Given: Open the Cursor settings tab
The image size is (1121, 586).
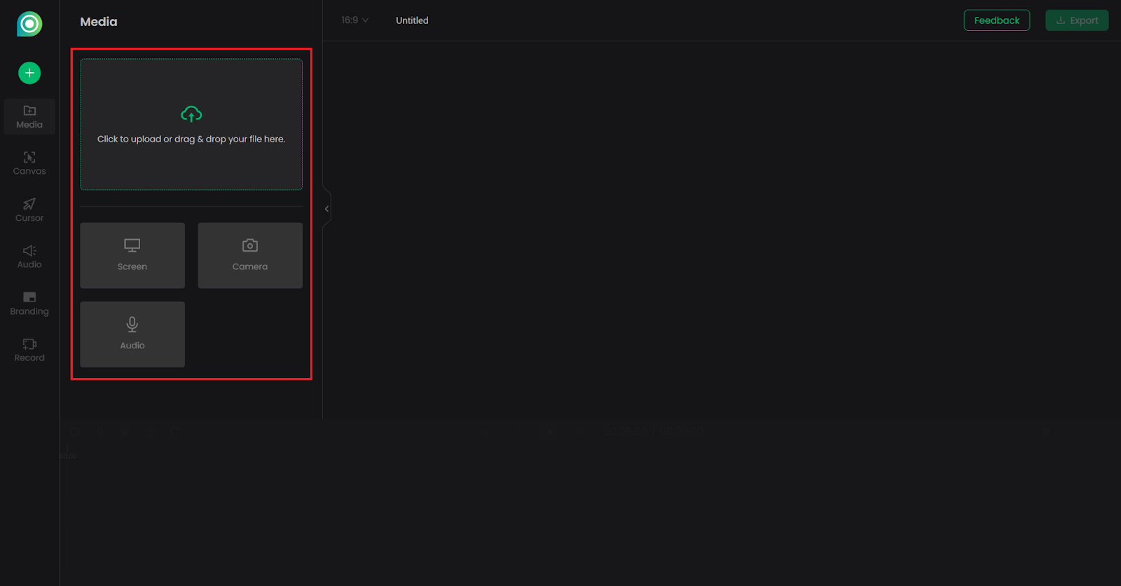Looking at the screenshot, I should [x=29, y=210].
